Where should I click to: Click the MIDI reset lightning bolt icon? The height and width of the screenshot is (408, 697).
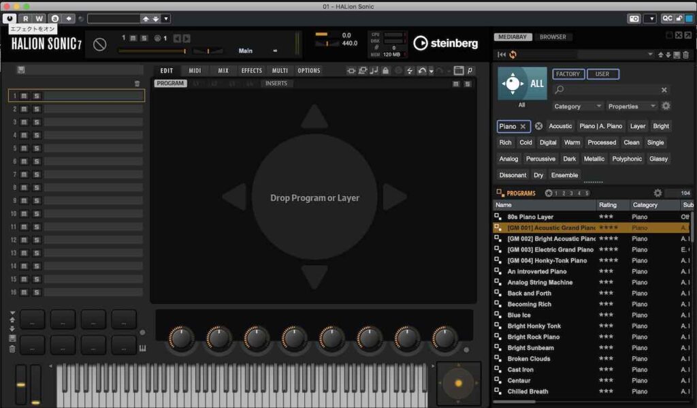tap(410, 71)
